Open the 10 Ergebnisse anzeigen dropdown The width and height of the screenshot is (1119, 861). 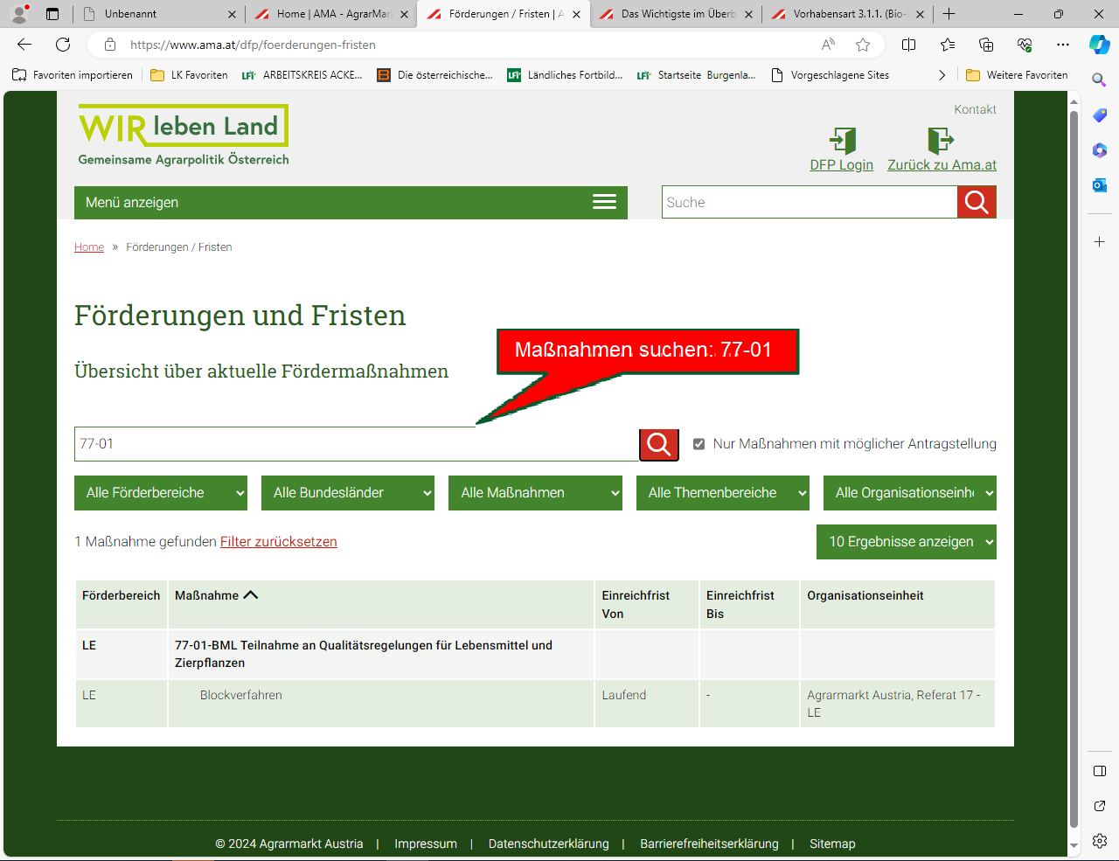coord(906,542)
